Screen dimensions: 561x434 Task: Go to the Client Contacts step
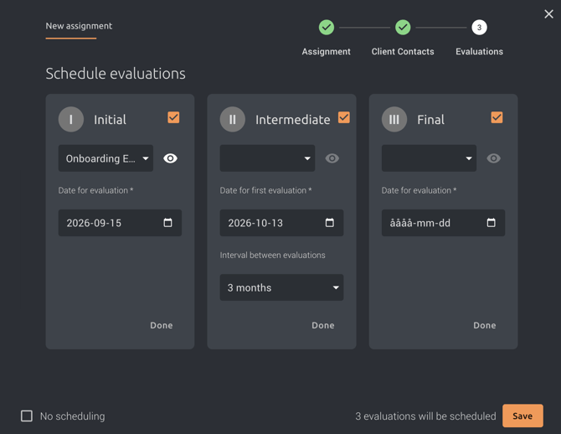point(403,27)
